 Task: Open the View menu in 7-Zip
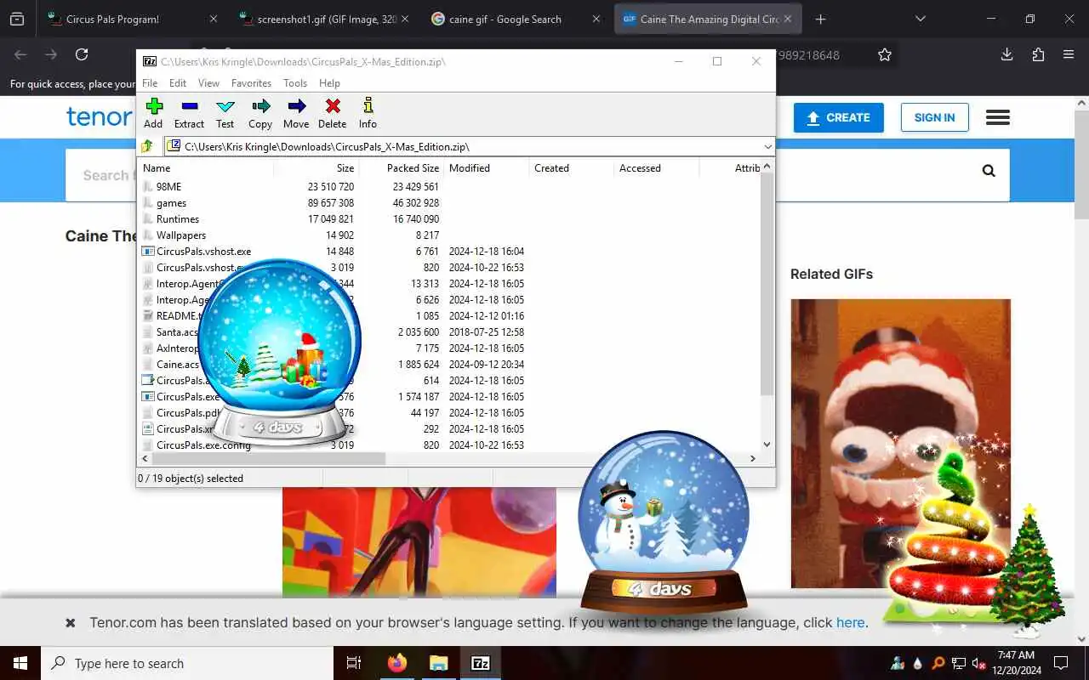208,83
